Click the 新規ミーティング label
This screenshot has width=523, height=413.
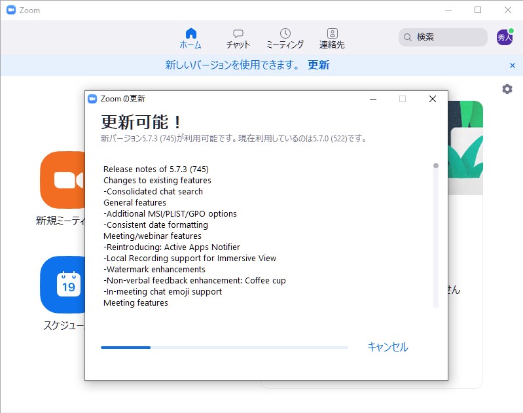60,221
